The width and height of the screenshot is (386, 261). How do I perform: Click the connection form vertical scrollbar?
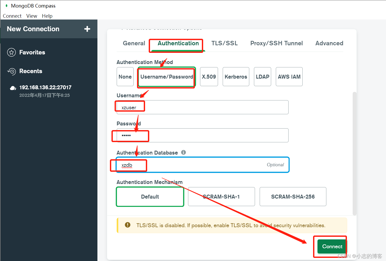pyautogui.click(x=354, y=154)
